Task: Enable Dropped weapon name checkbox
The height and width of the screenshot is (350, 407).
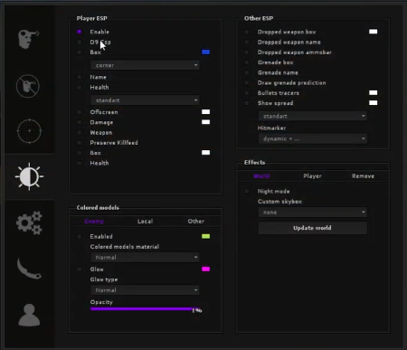Action: click(x=247, y=42)
